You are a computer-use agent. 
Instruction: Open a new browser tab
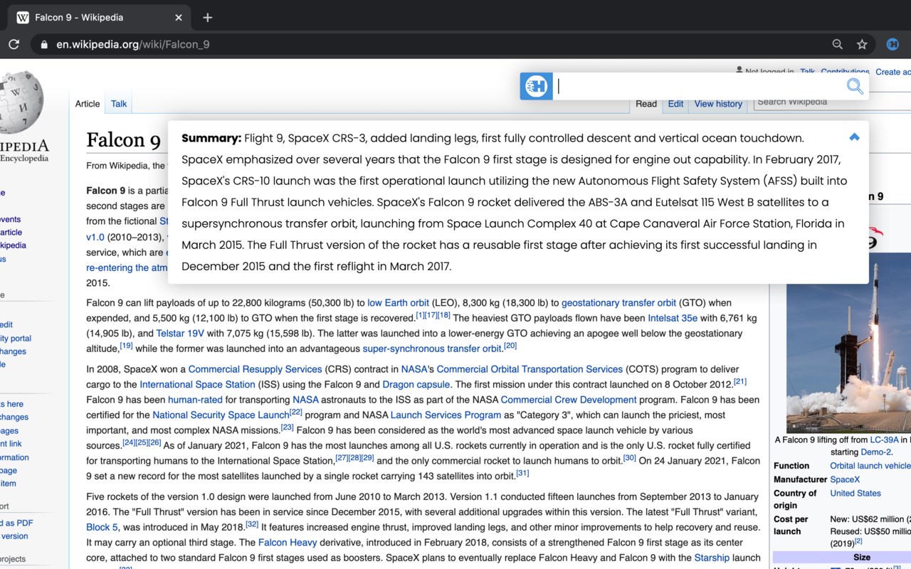[207, 17]
